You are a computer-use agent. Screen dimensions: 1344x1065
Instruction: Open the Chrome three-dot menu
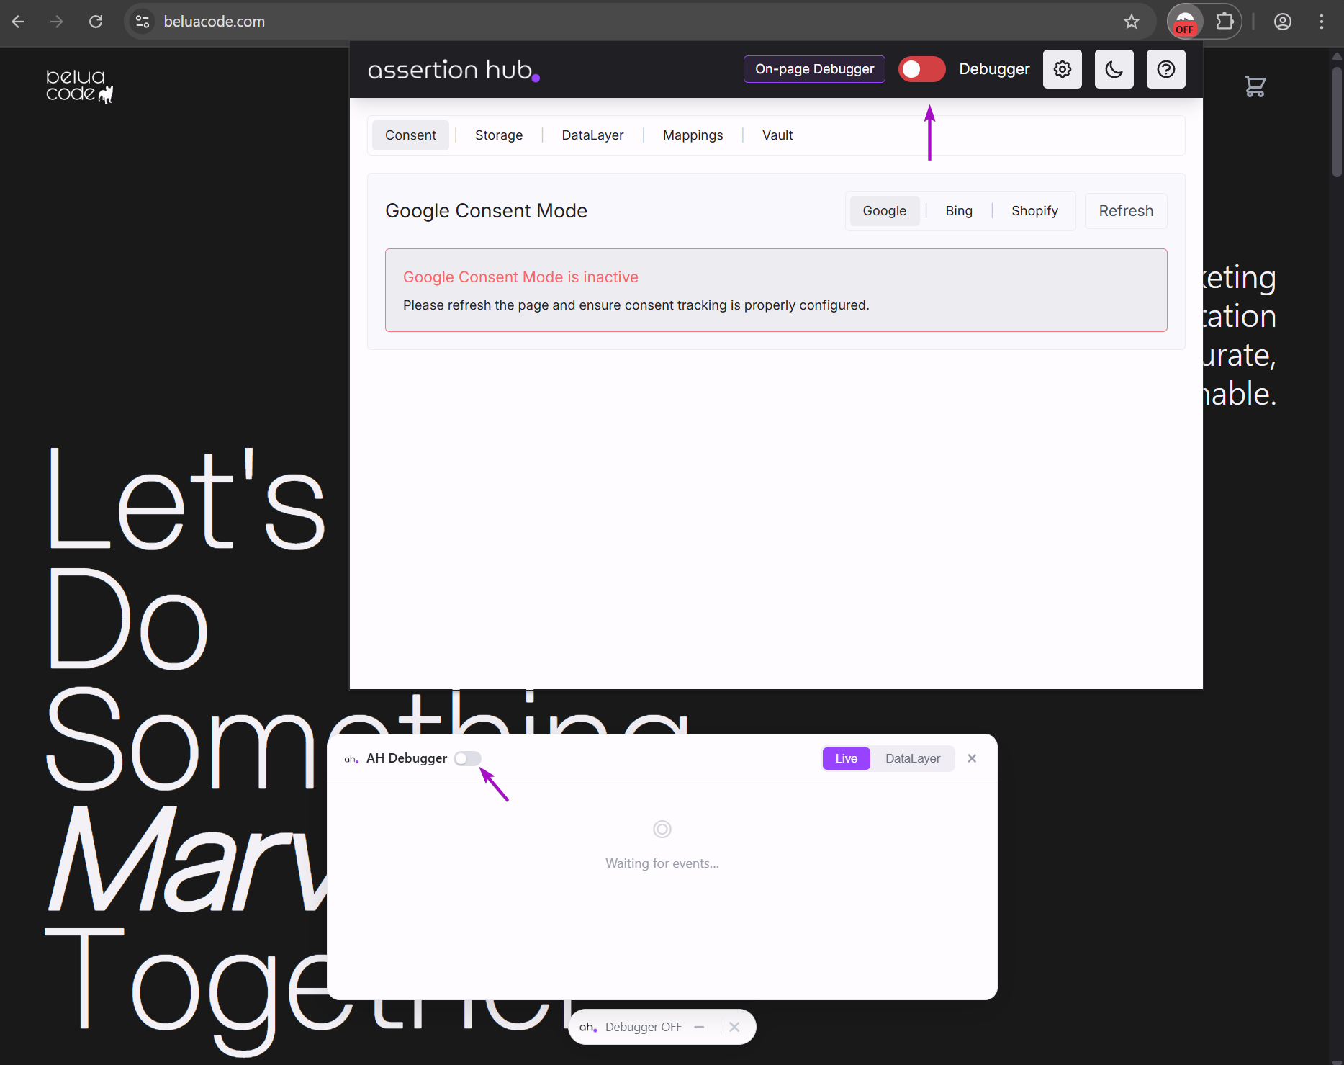click(x=1322, y=21)
